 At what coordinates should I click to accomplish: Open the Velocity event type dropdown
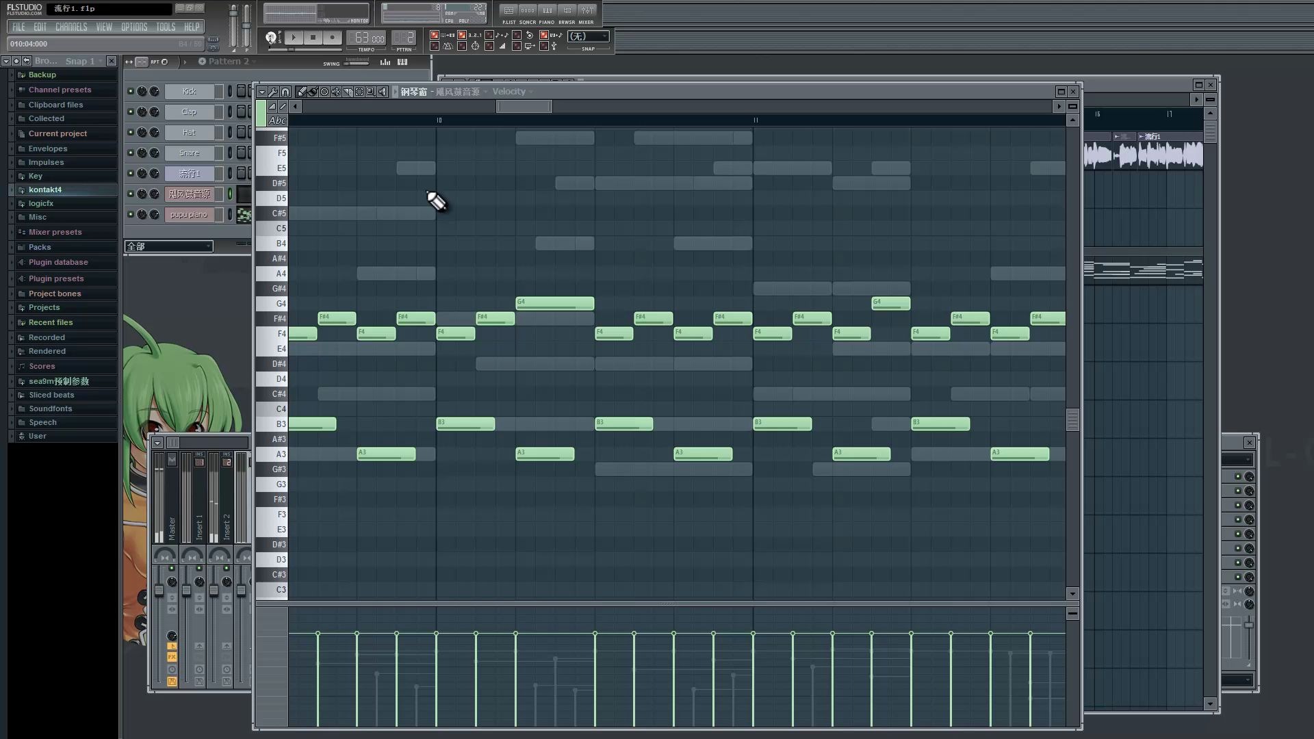coord(512,92)
